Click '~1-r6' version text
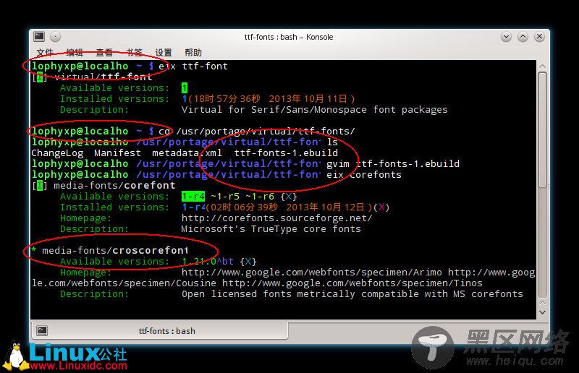Viewport: 579px width, 373px height. coord(260,197)
